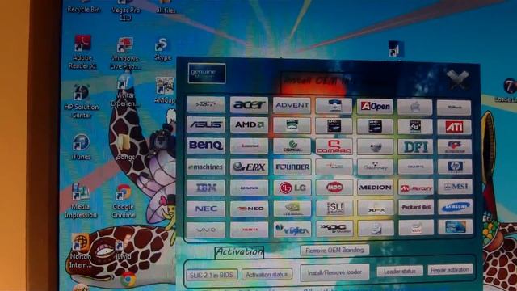Close the OEM installer window
This screenshot has height=291, width=517.
[457, 78]
